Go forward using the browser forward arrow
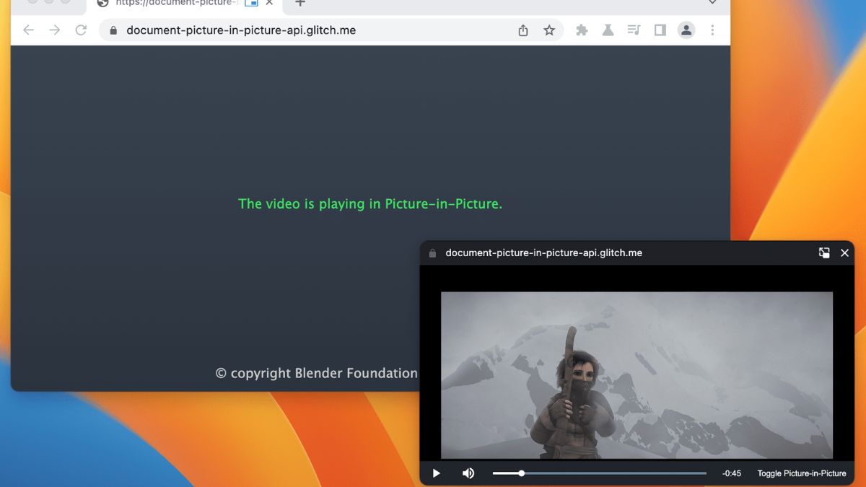 55,30
